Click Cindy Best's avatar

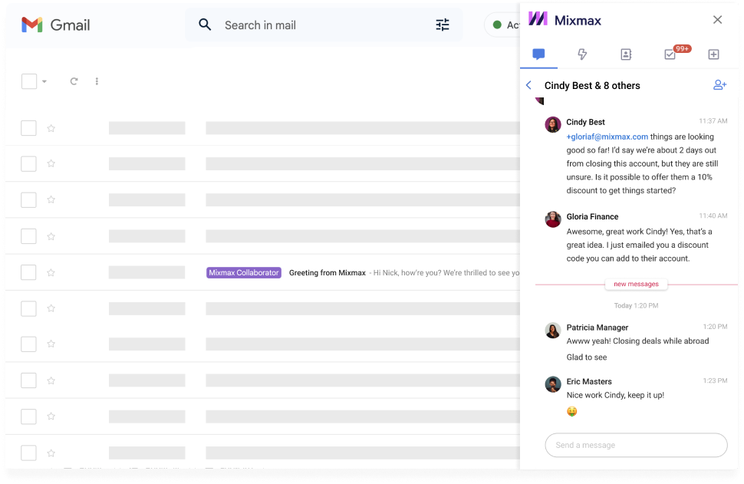pos(553,125)
